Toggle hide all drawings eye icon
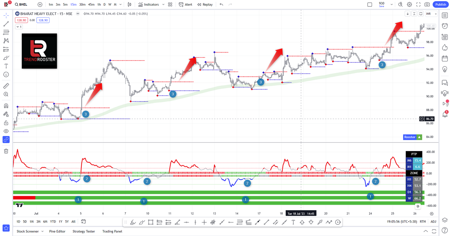450x236 pixels. tap(6, 131)
